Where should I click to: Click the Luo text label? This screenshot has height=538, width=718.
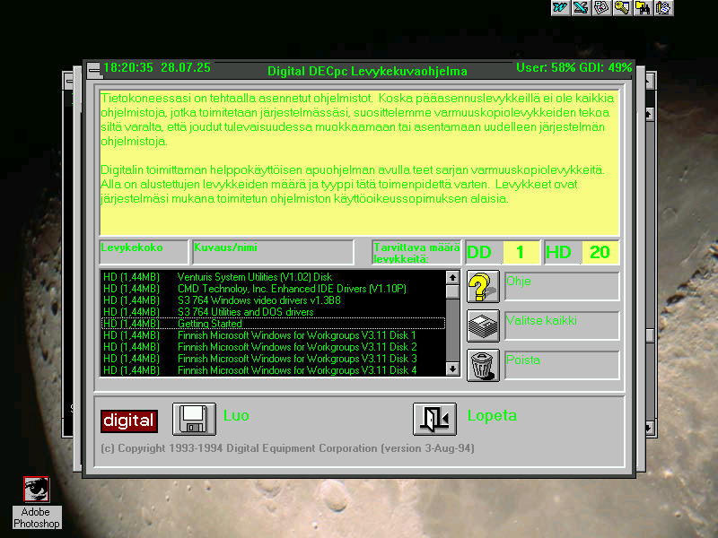click(x=235, y=416)
